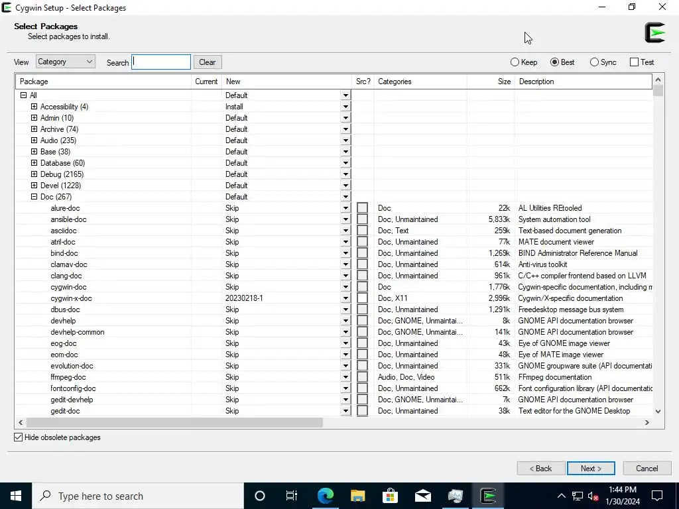Select the evolution-doc package row
The height and width of the screenshot is (509, 679).
[x=334, y=365]
